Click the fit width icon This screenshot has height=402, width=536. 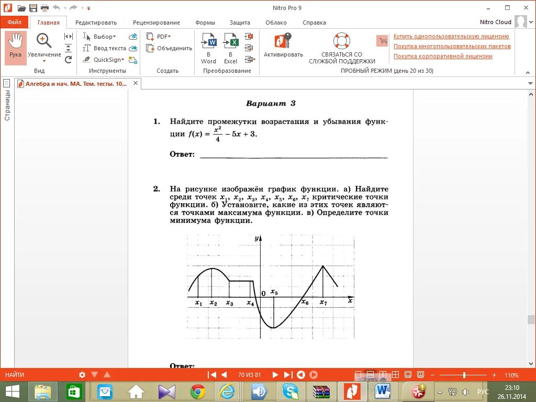(69, 36)
